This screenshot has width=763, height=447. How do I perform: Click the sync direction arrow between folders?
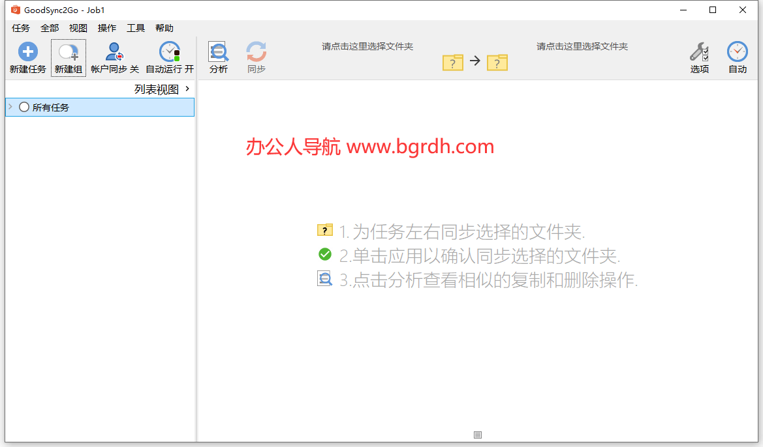pos(475,61)
